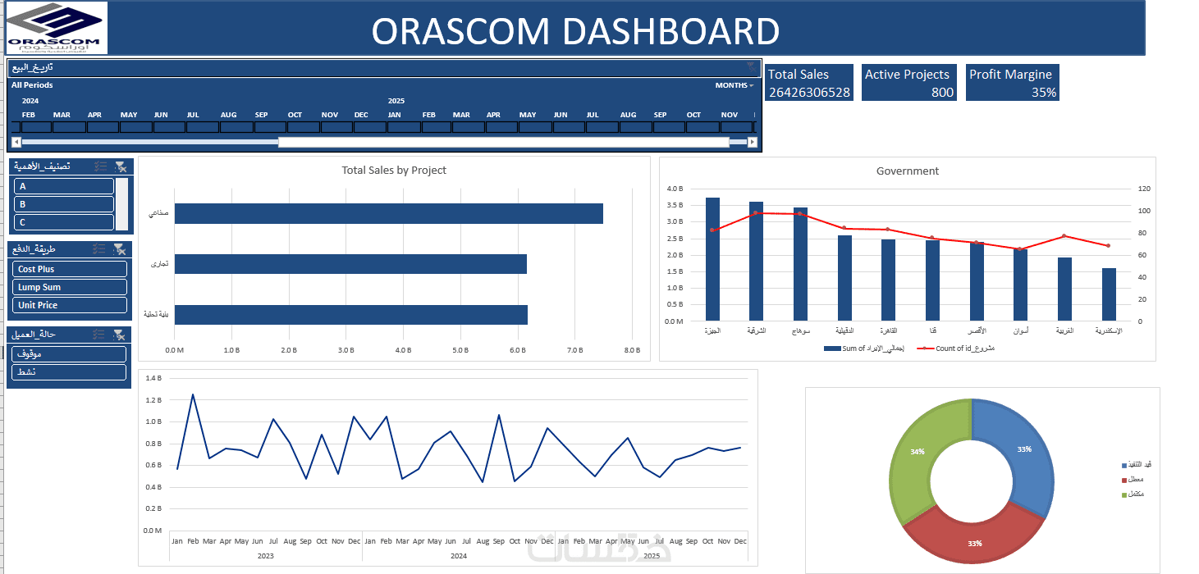Select the JAN 2025 timeline segment

pyautogui.click(x=403, y=127)
